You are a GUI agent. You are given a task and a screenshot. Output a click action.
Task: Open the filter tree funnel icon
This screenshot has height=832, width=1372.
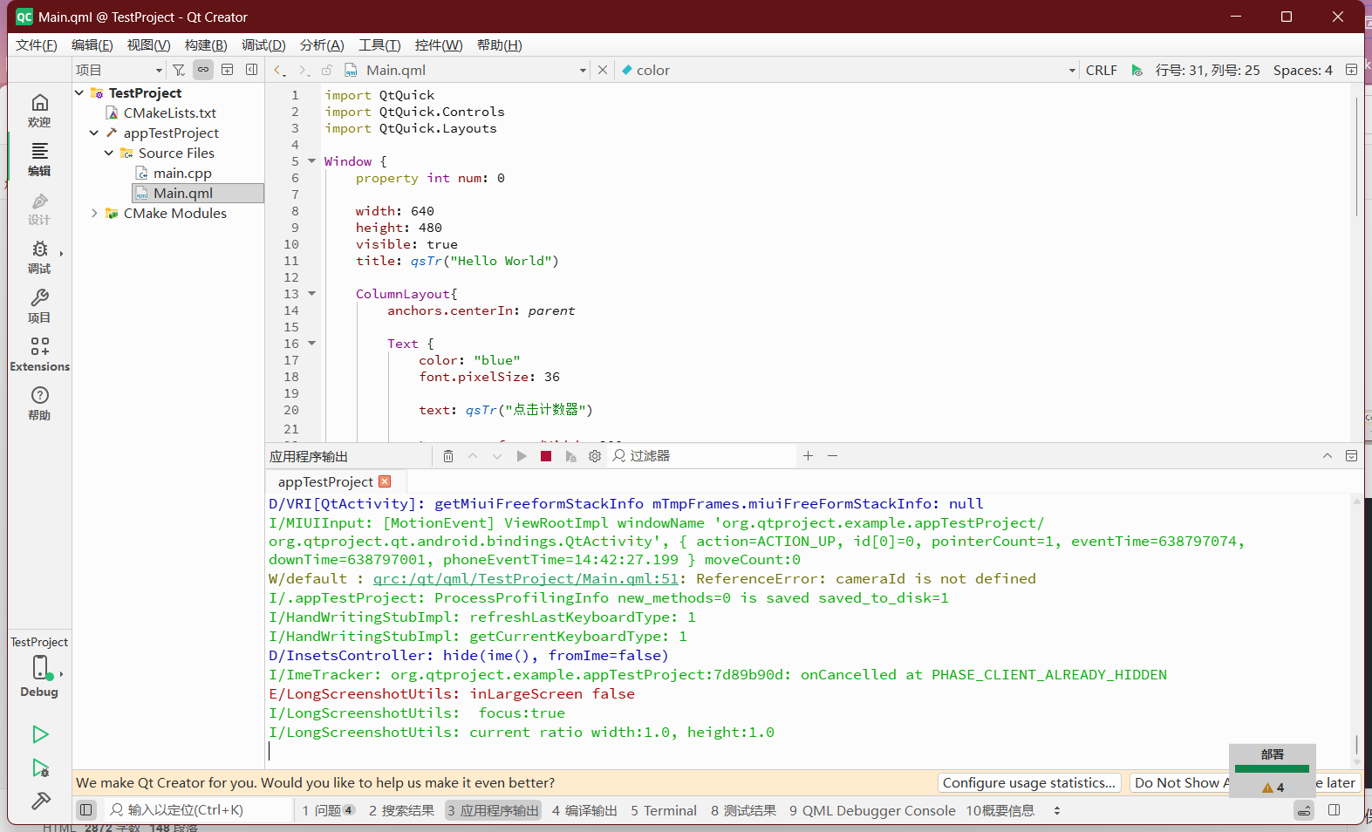pyautogui.click(x=179, y=70)
